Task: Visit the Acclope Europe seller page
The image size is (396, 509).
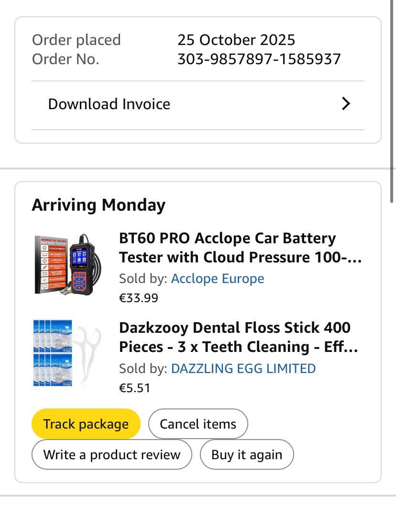Action: click(x=218, y=279)
